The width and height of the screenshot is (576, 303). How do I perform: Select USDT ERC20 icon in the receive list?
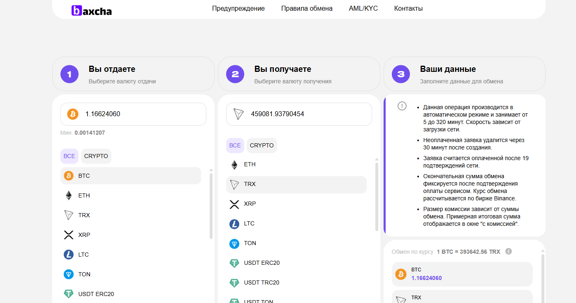(234, 263)
